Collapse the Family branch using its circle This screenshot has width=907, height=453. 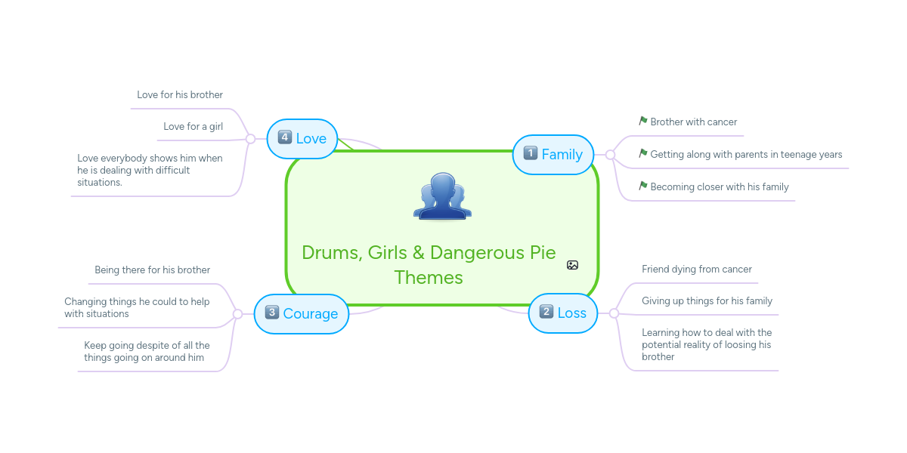[610, 155]
